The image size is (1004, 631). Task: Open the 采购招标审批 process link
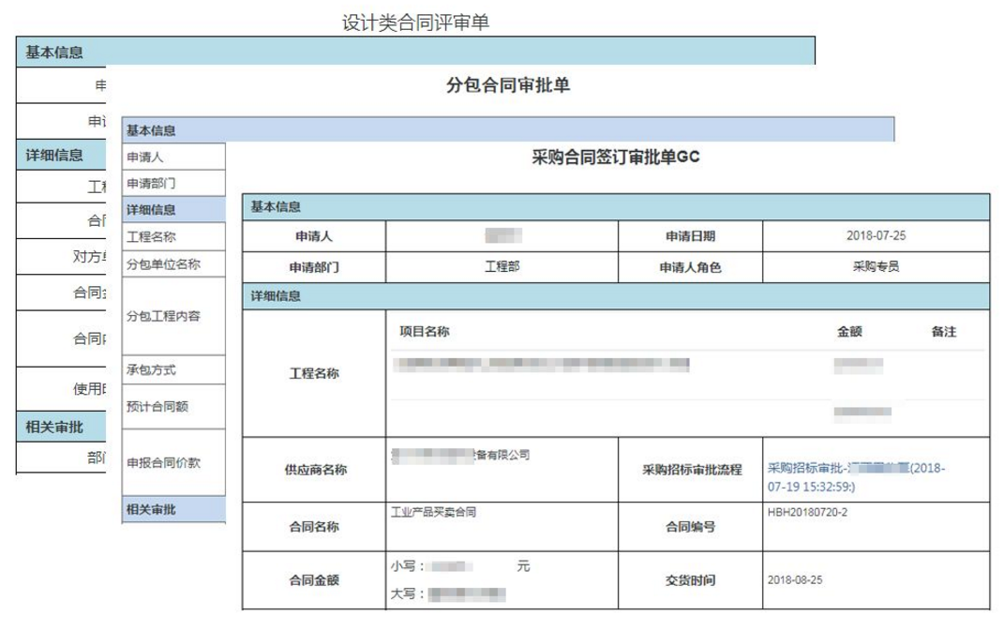point(857,476)
